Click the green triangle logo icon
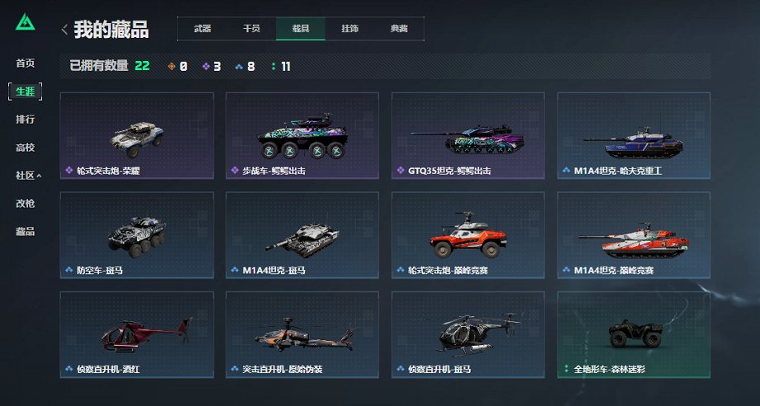This screenshot has height=406, width=760. tap(26, 22)
